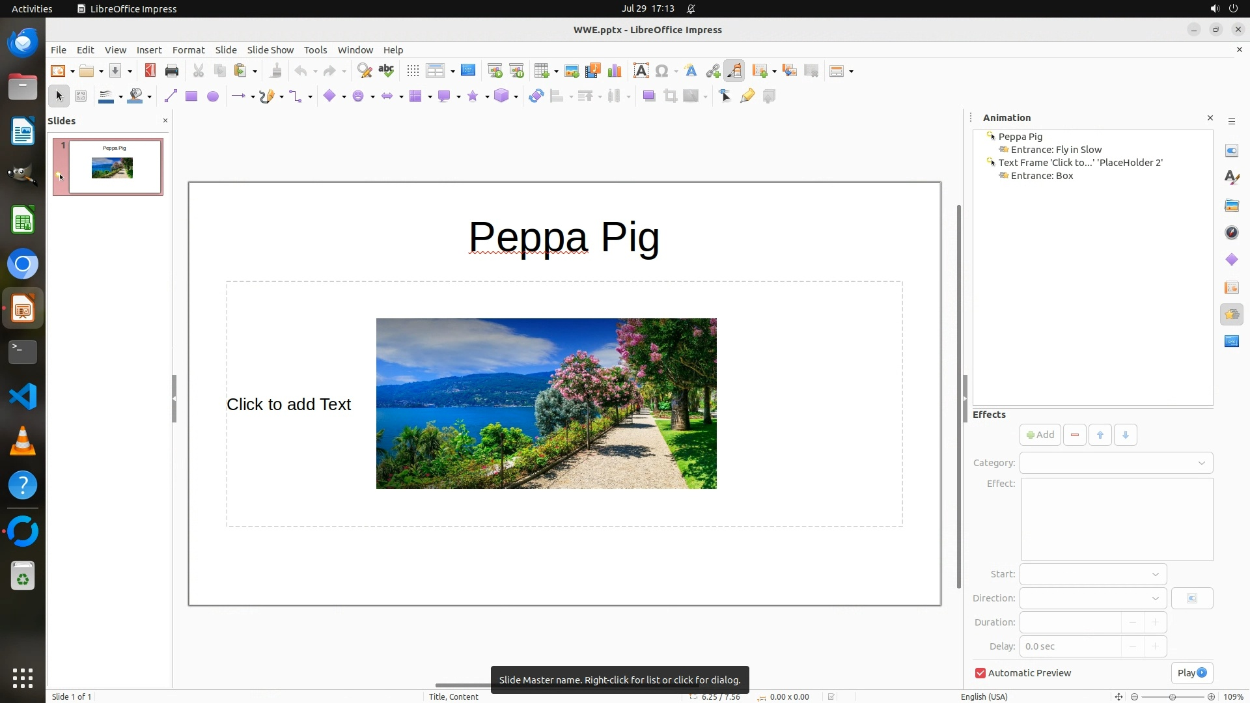Select the Ellipse drawing tool

click(x=212, y=96)
